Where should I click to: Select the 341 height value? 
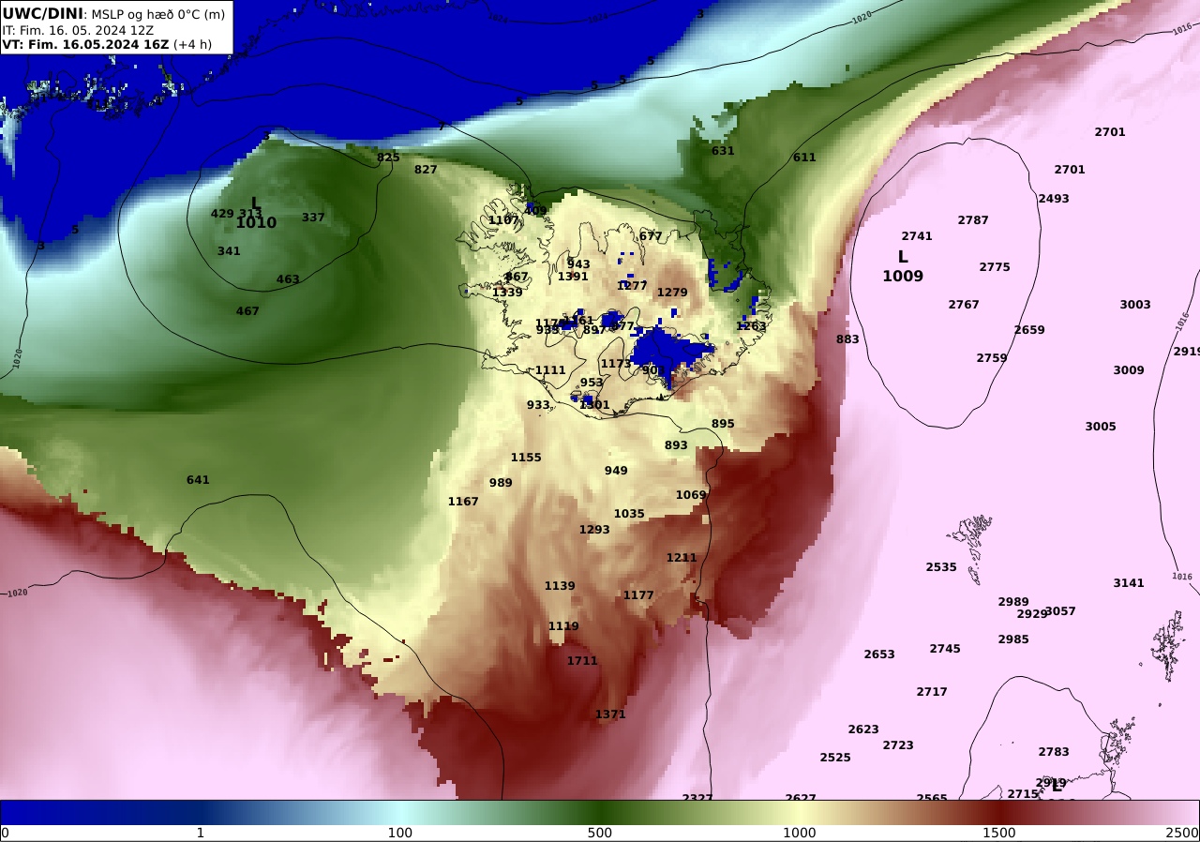click(x=229, y=251)
